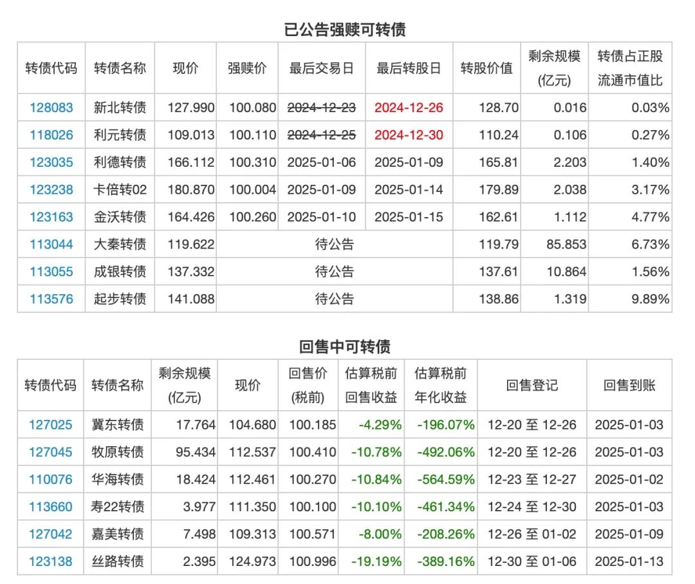The image size is (695, 584).
Task: Select bond name 新北转债
Action: click(120, 108)
